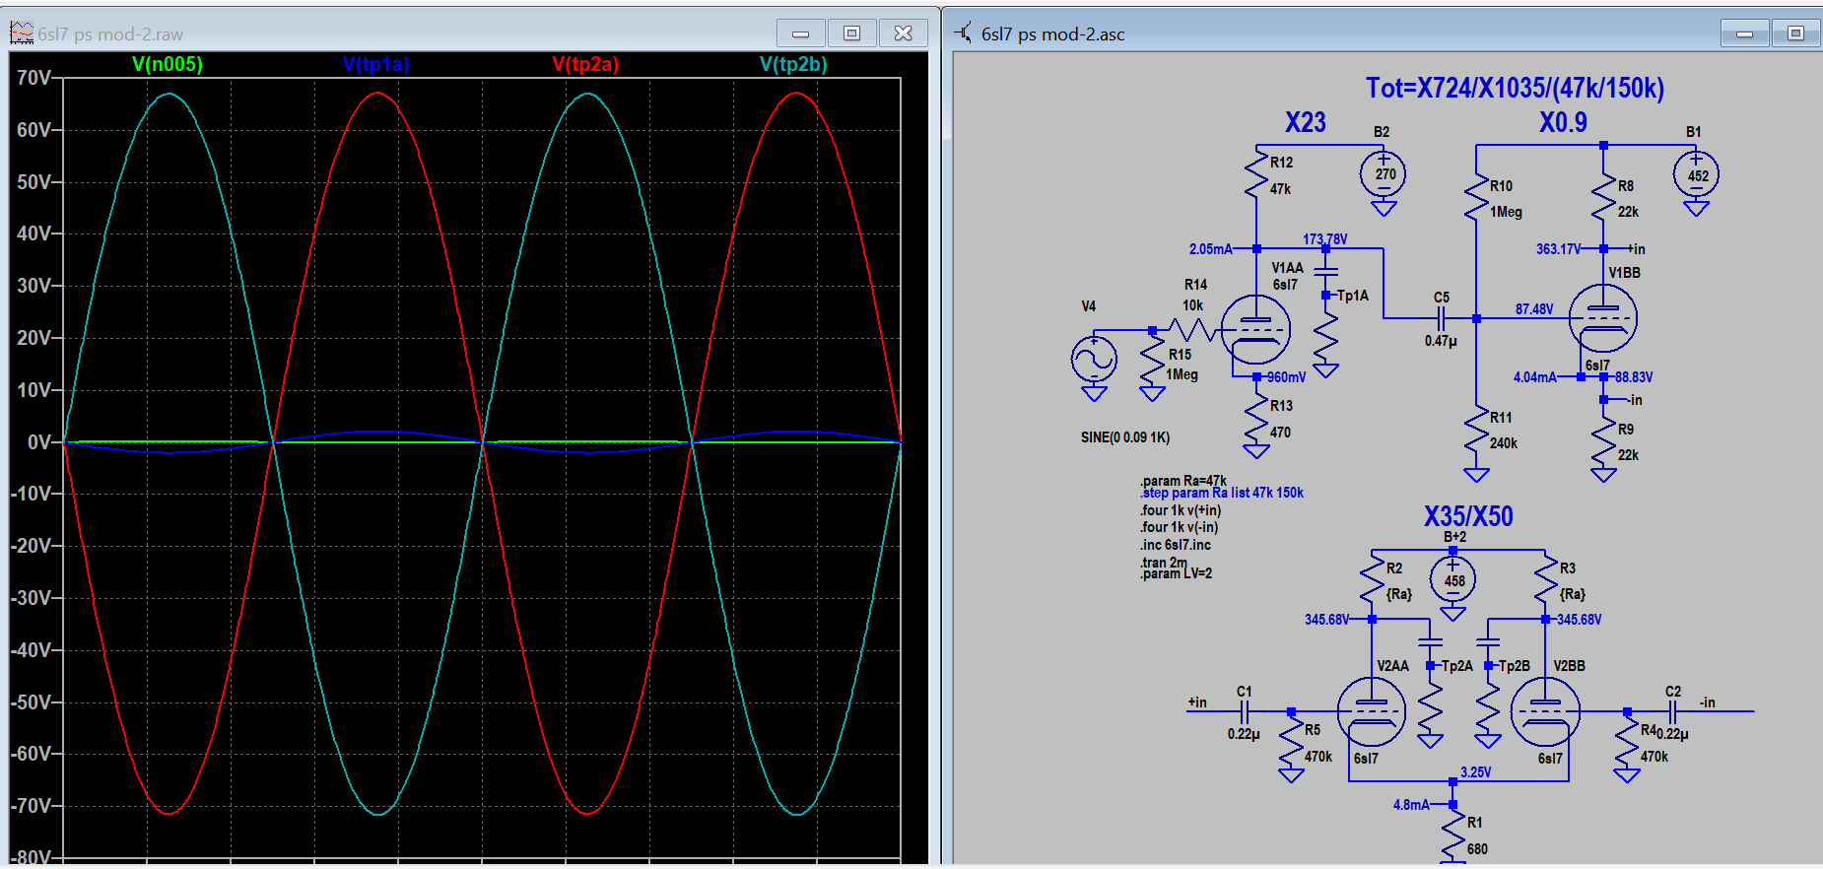Click the V(tp2a) trace label
The image size is (1823, 869).
585,64
